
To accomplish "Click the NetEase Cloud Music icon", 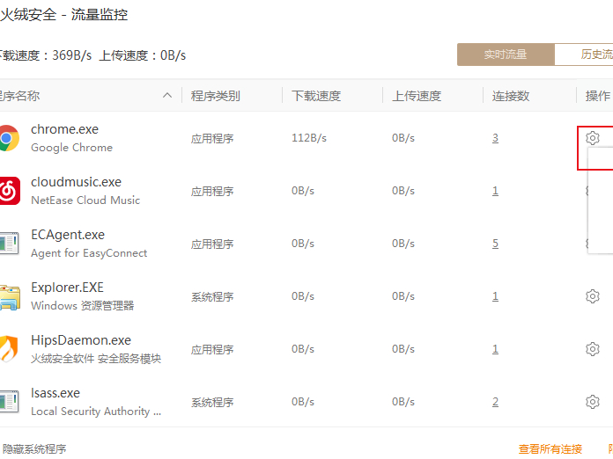I will coord(10,191).
